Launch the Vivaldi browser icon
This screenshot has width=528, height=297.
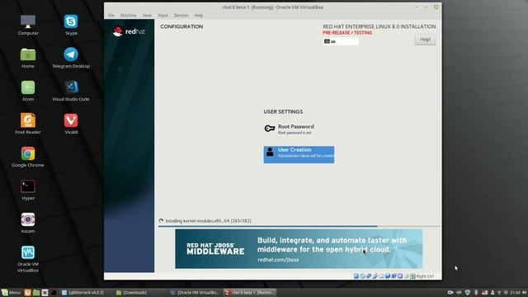[71, 120]
